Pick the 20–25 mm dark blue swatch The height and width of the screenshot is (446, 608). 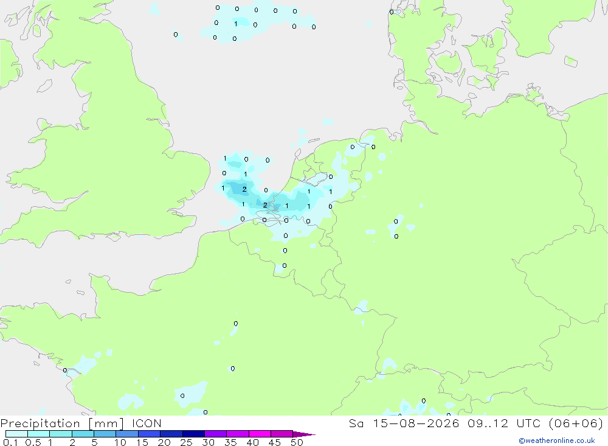171,434
